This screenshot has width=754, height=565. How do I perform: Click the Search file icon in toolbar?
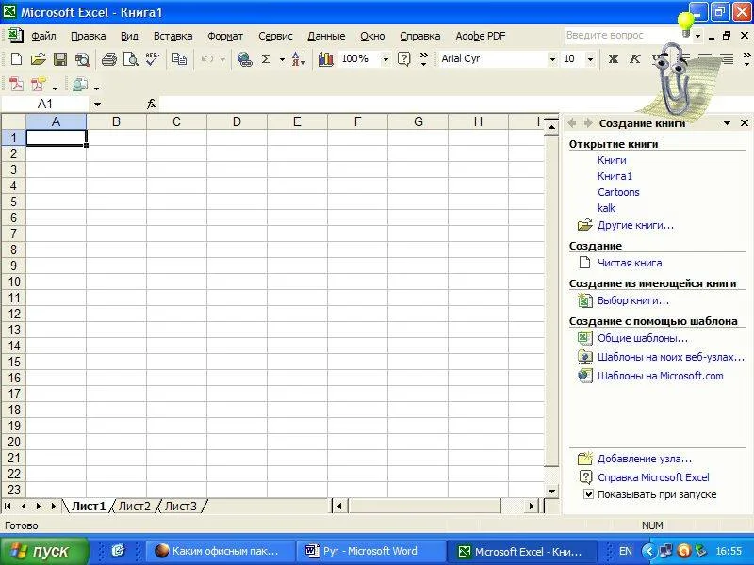82,59
